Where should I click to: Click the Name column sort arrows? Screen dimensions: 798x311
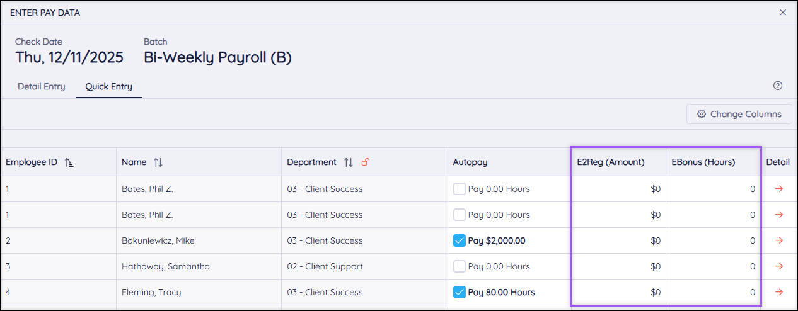(x=158, y=162)
